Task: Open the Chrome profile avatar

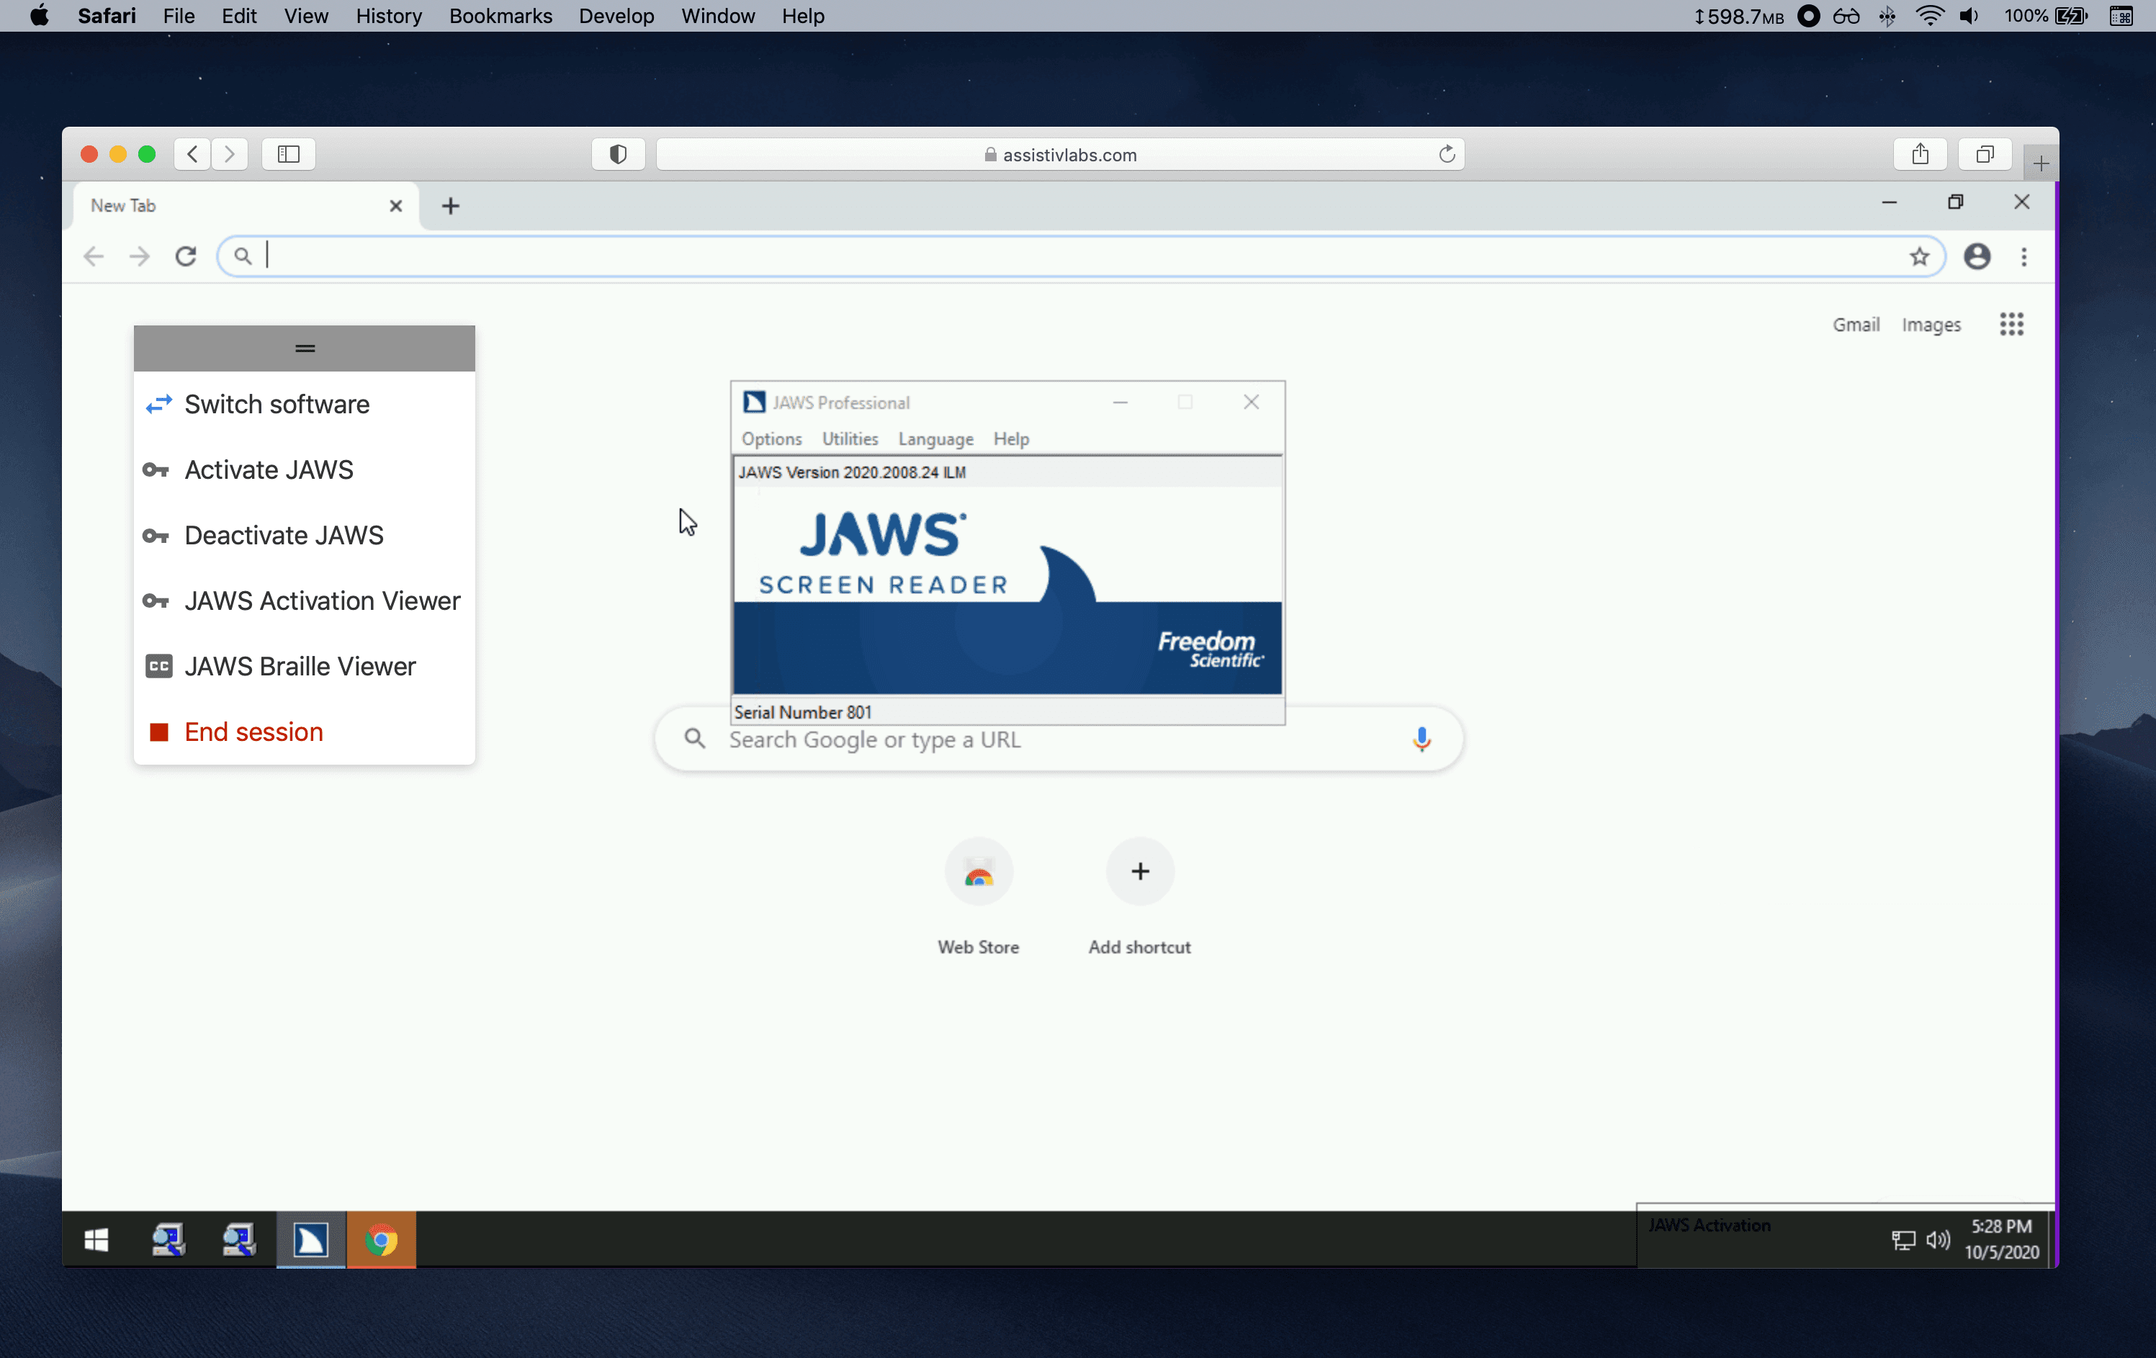Action: tap(1977, 257)
